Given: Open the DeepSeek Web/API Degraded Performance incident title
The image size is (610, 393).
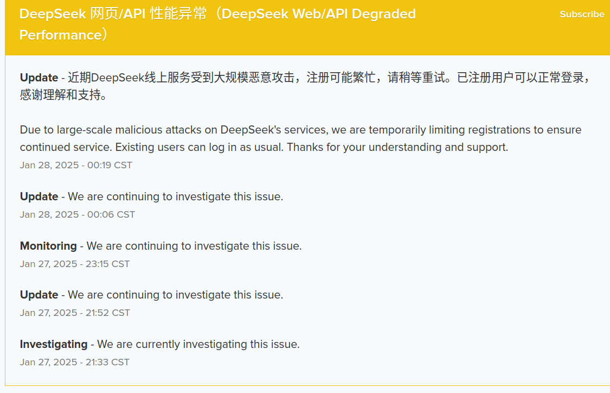Looking at the screenshot, I should (x=217, y=24).
